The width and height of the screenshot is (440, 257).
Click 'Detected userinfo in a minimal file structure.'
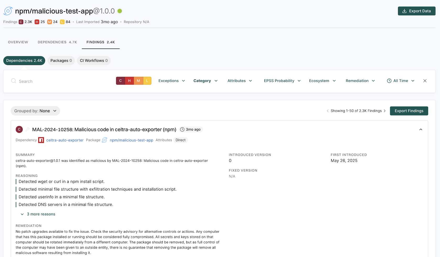point(62,197)
